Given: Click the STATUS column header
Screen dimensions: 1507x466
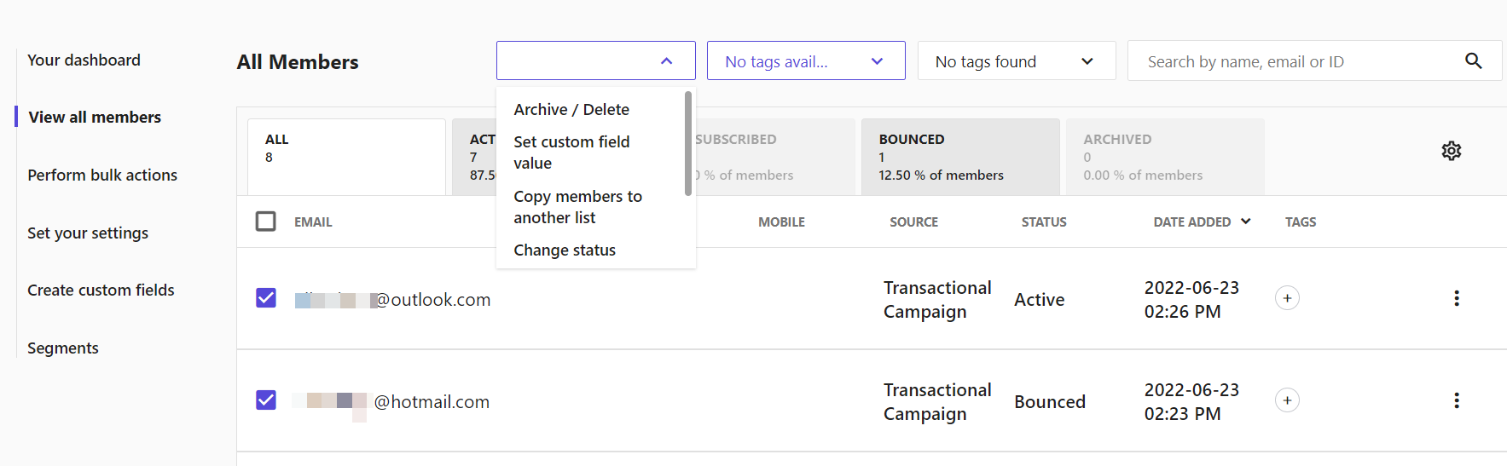Looking at the screenshot, I should (1044, 221).
